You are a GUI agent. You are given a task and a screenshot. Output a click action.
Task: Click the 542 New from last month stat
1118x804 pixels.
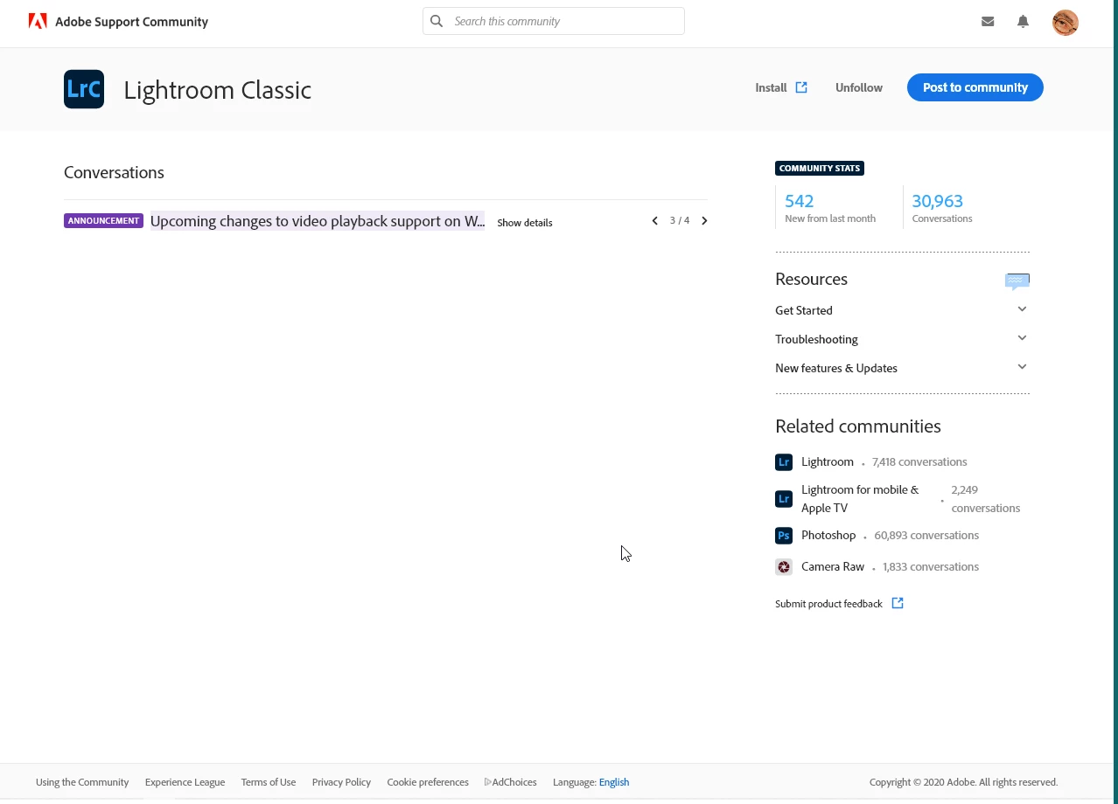[x=830, y=208]
